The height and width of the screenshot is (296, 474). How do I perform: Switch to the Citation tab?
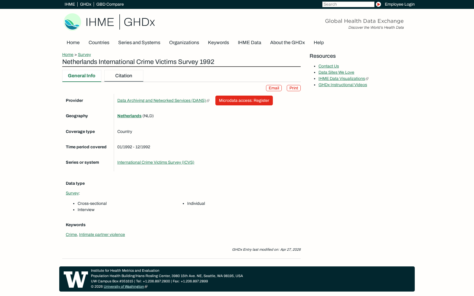[124, 76]
